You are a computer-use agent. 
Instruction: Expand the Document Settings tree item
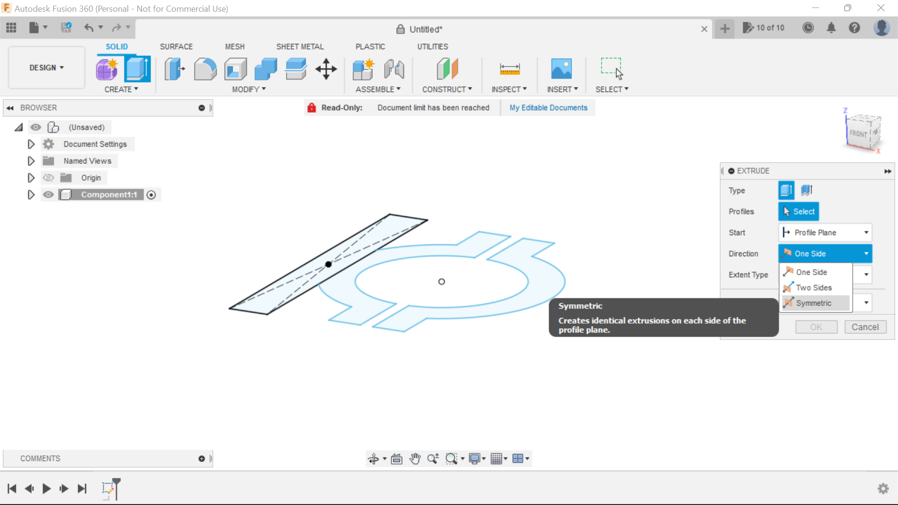click(31, 144)
